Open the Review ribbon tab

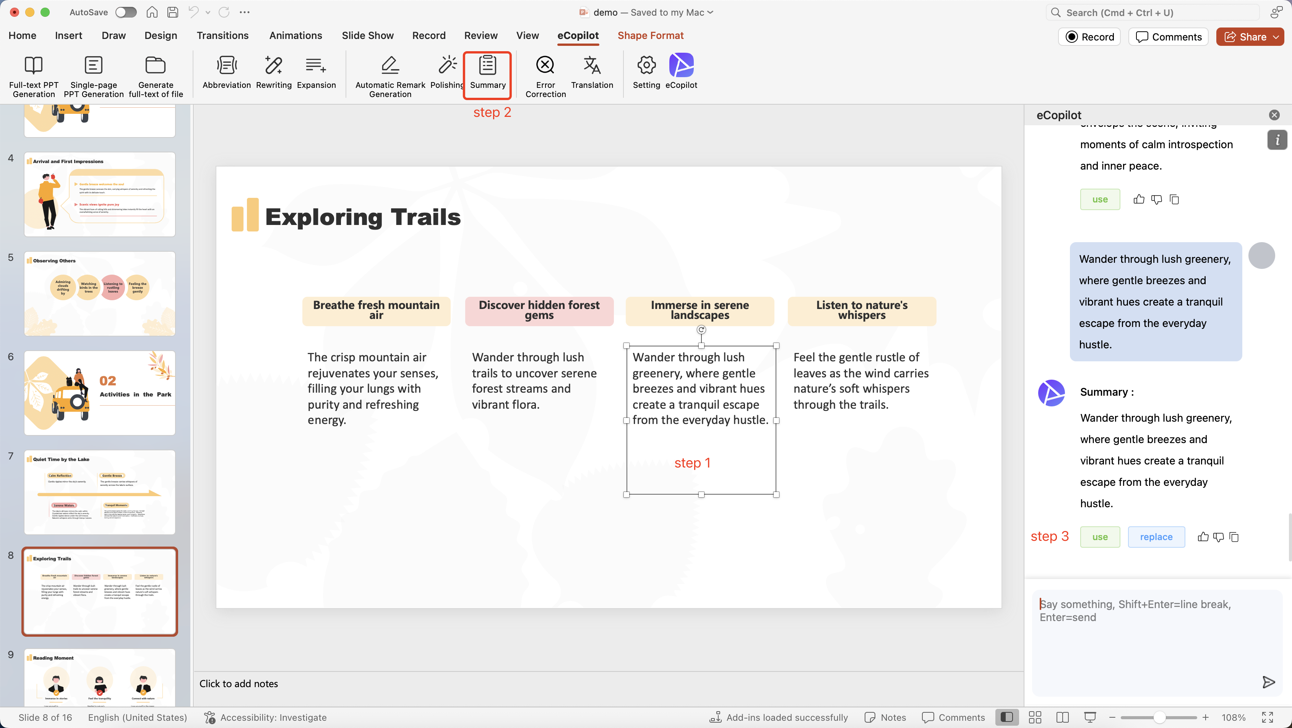[480, 36]
